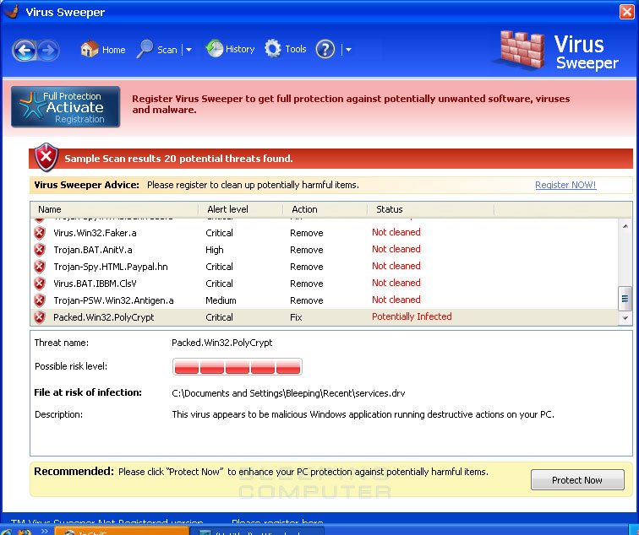Start a scan from the Scan toolbar item

tap(157, 49)
